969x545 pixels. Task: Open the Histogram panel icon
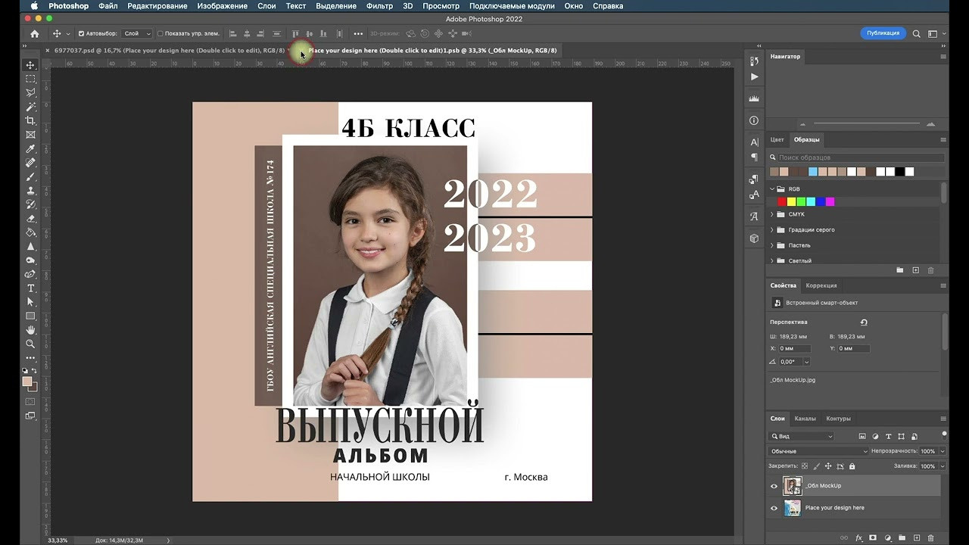[x=754, y=98]
